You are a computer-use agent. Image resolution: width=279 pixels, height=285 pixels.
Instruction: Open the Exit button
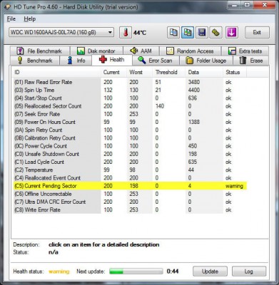pyautogui.click(x=257, y=33)
